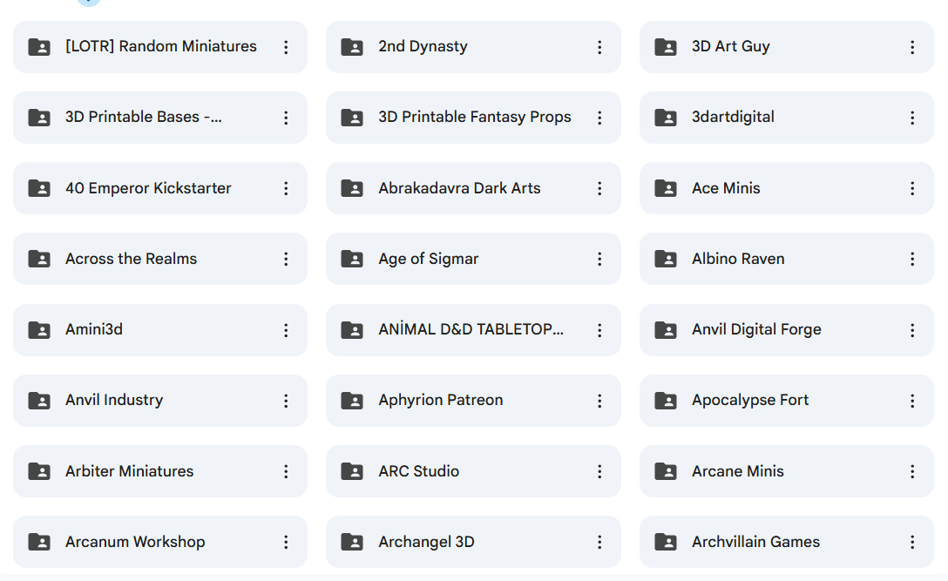Click shared folder icon of Anvil Digital Forge
This screenshot has height=581, width=948.
[666, 330]
